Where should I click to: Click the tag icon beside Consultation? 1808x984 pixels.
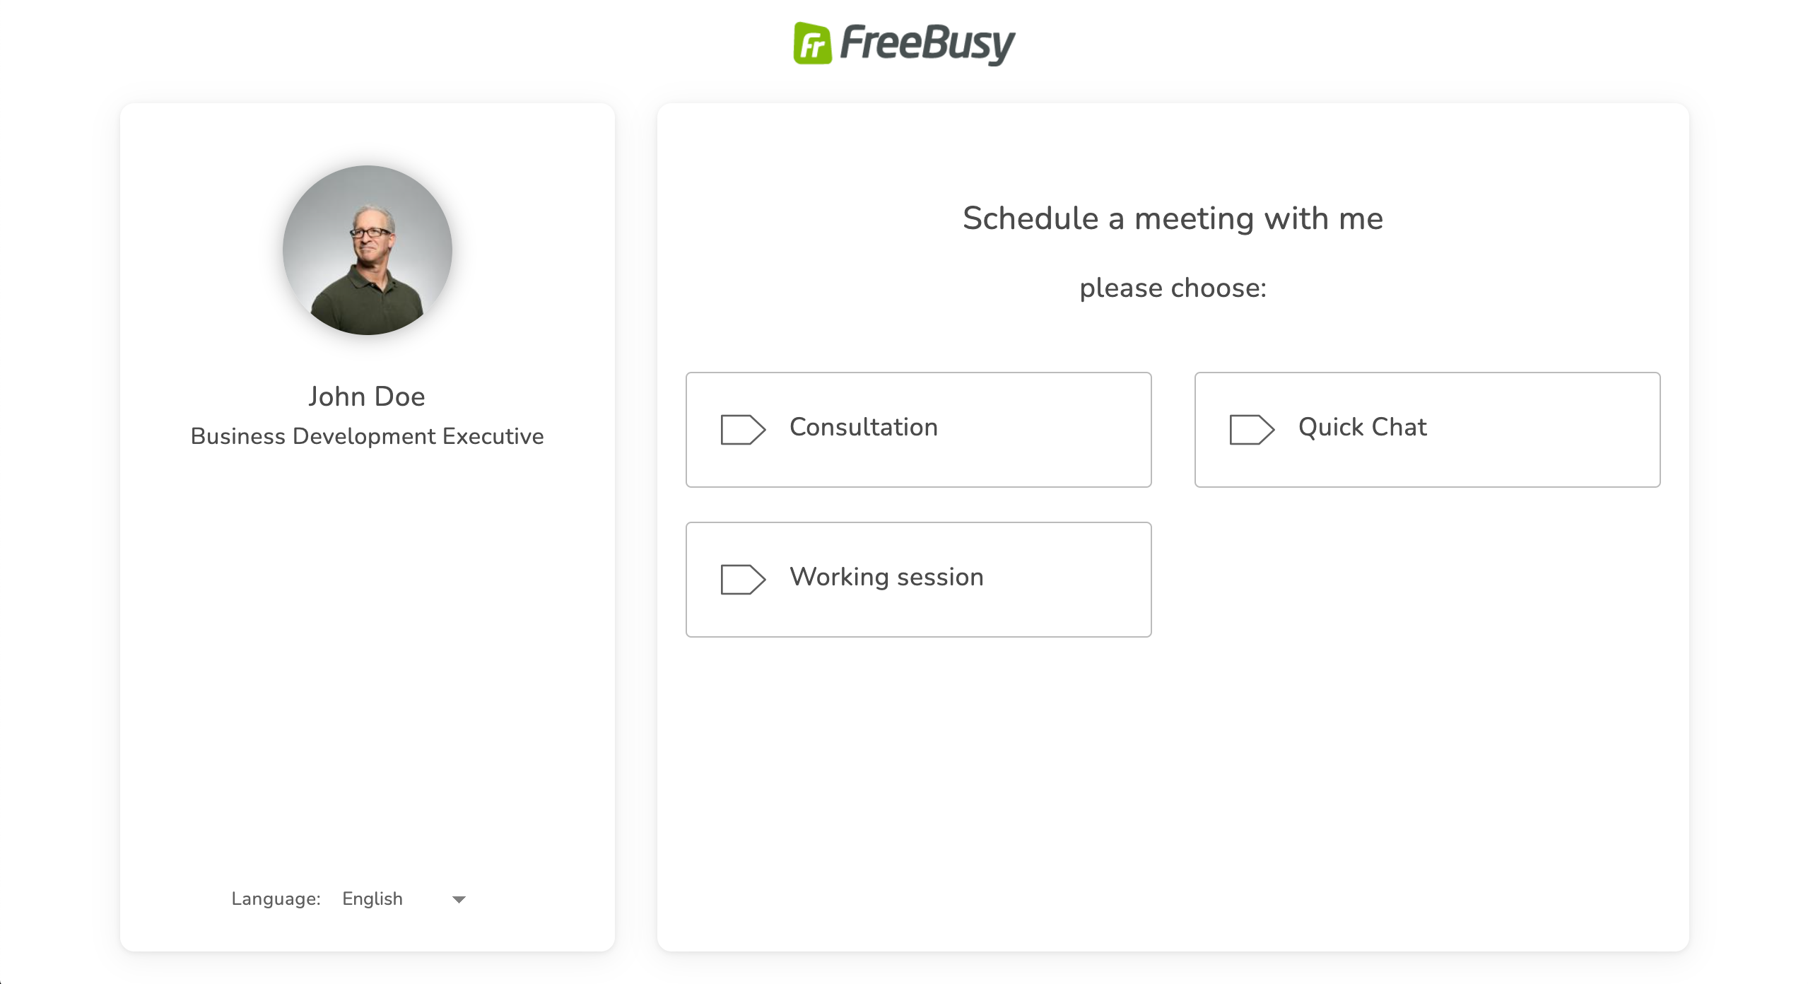pos(742,429)
